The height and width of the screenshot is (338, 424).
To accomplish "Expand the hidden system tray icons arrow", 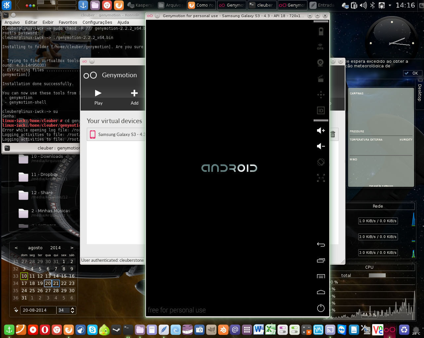I will [x=390, y=5].
